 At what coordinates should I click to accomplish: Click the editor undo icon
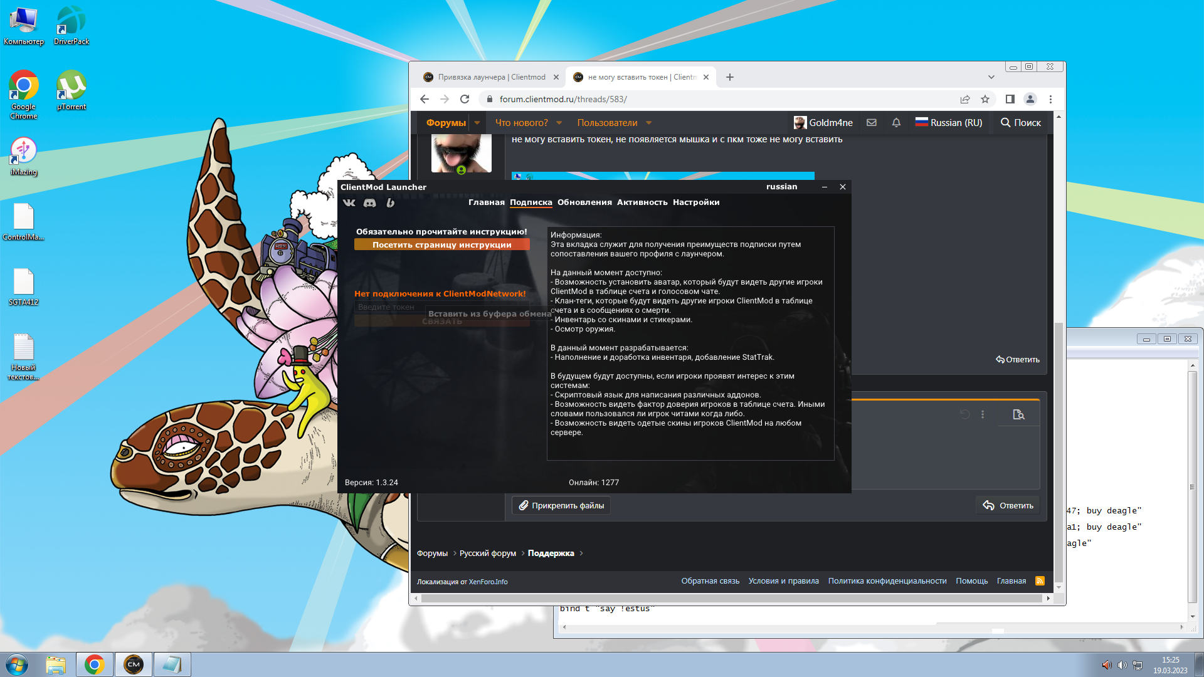965,414
